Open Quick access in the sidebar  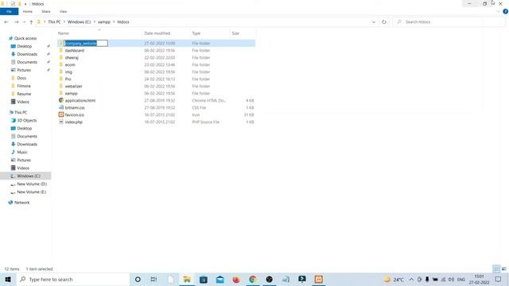point(25,38)
